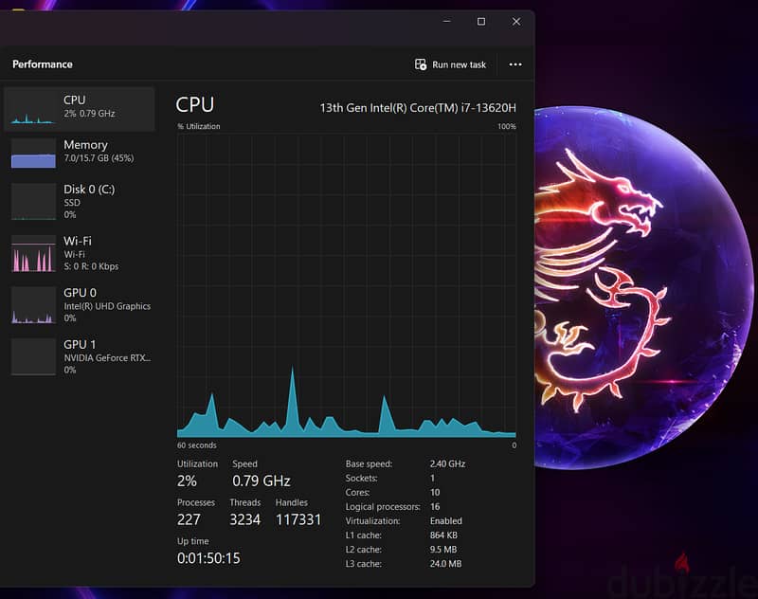Click the 60 seconds graph axis label
The height and width of the screenshot is (599, 758).
[197, 445]
